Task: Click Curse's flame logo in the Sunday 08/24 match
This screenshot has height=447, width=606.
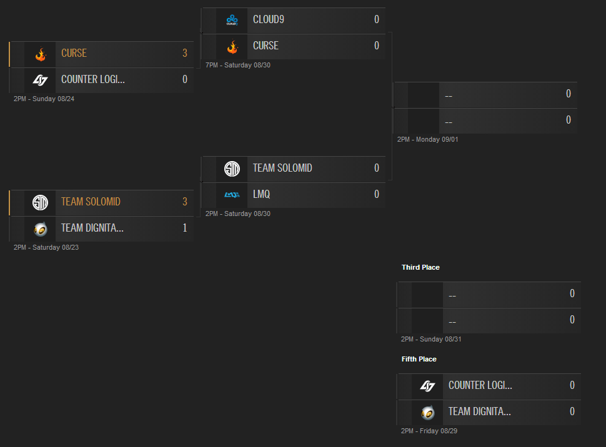Action: point(41,54)
